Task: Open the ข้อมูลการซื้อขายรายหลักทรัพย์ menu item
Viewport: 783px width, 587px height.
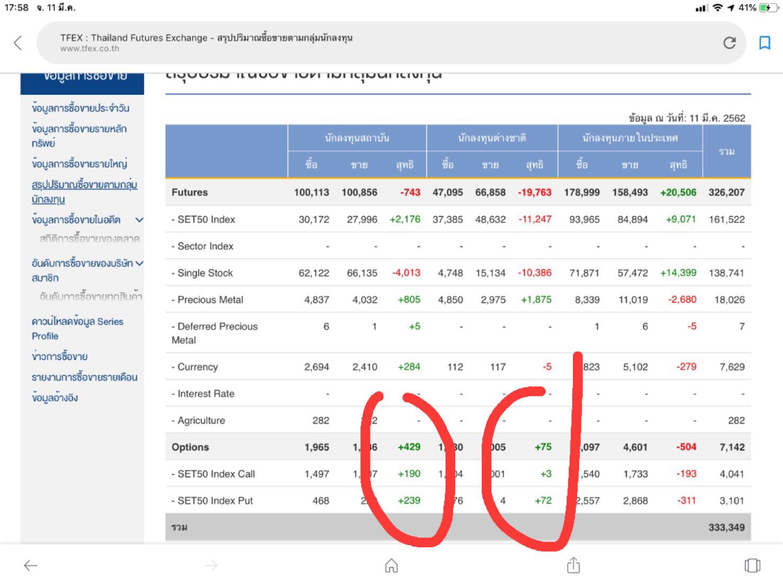Action: pos(79,136)
